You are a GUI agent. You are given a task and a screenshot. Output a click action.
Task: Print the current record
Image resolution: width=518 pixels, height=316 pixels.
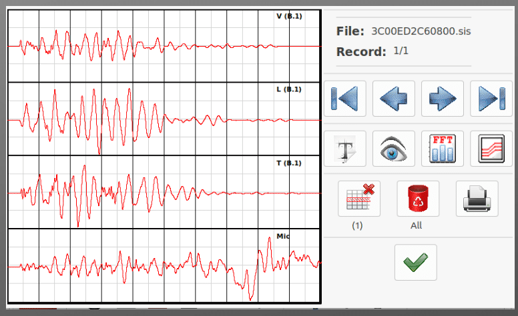pos(477,199)
